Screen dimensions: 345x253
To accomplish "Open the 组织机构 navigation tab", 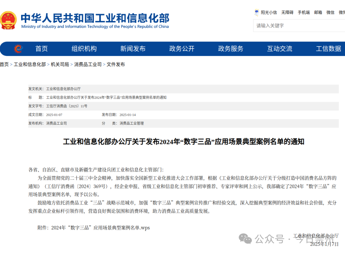I will pos(84,49).
